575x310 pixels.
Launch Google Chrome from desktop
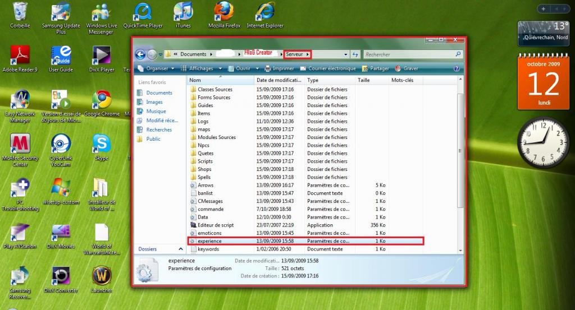(x=102, y=103)
